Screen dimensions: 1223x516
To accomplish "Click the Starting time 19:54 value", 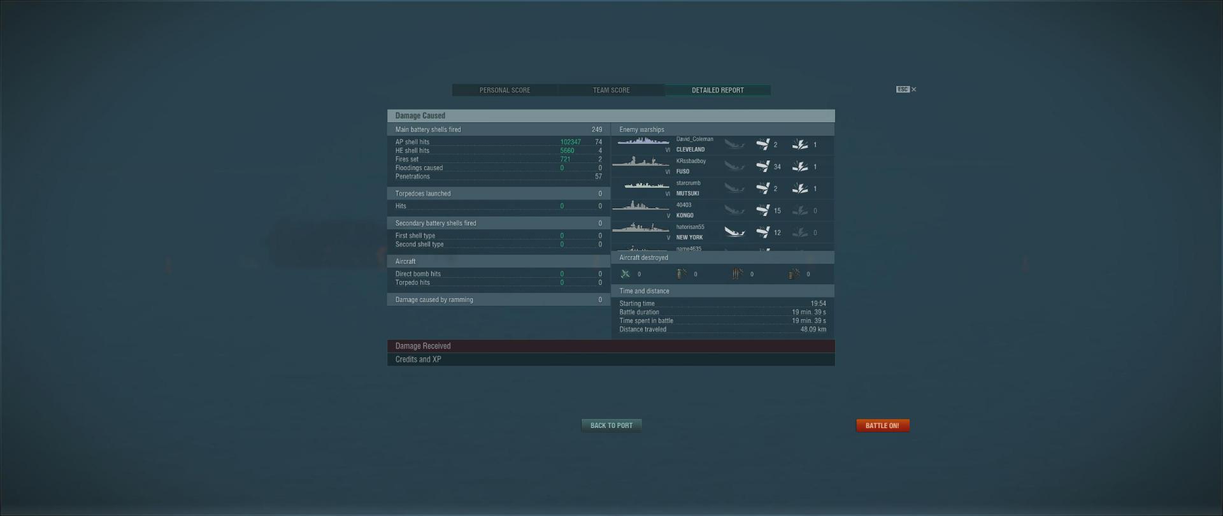I will tap(819, 304).
